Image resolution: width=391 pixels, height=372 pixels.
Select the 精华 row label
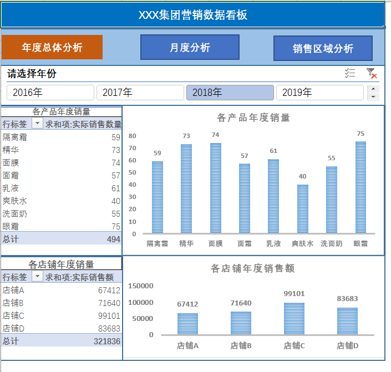point(11,150)
